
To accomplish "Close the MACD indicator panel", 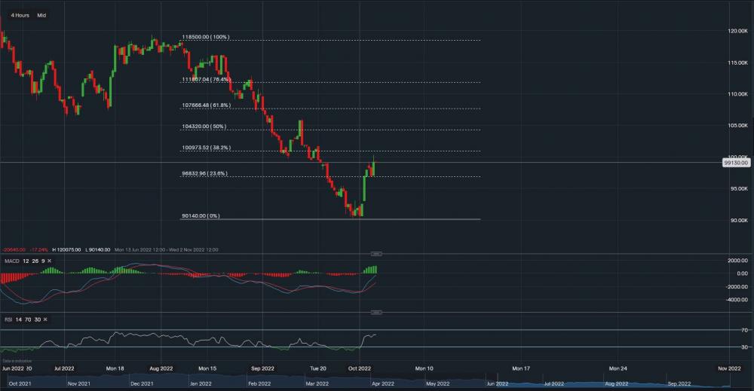I will 50,260.
